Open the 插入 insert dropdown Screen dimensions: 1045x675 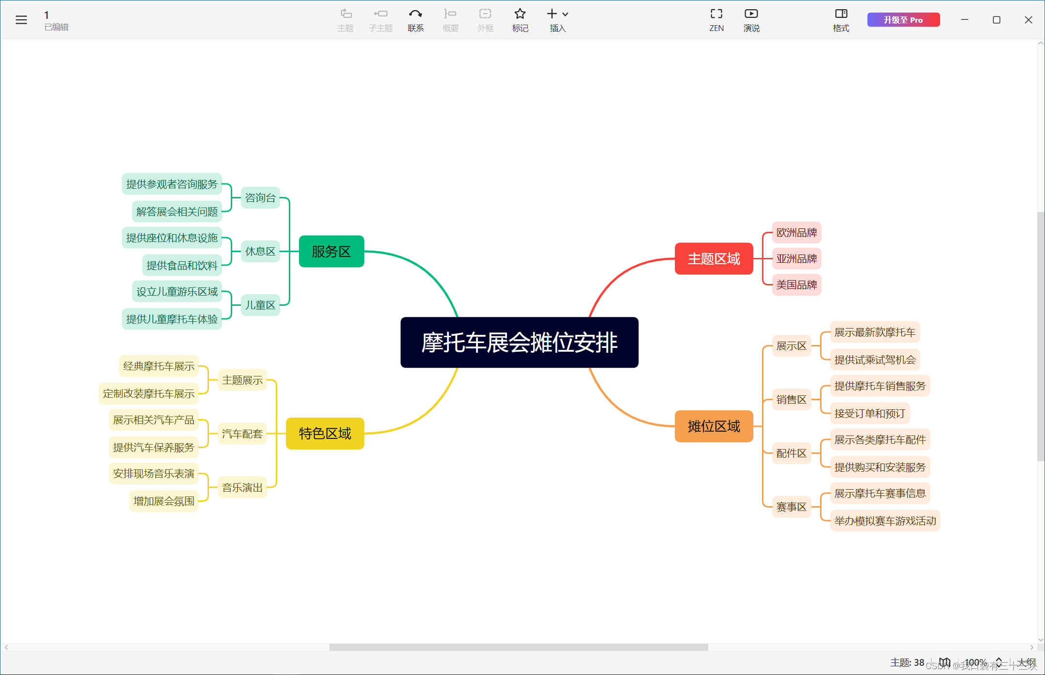558,20
